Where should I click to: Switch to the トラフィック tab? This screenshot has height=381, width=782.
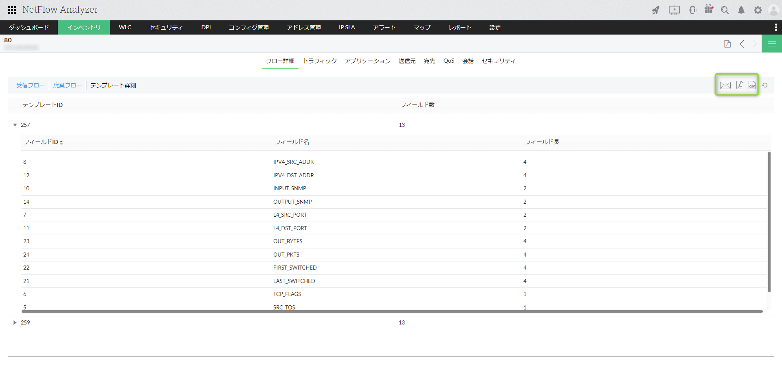(x=320, y=61)
